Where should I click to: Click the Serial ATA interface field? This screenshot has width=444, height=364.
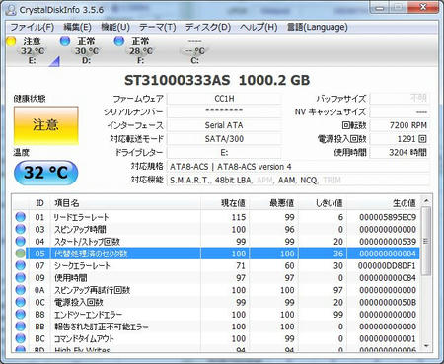pyautogui.click(x=224, y=125)
